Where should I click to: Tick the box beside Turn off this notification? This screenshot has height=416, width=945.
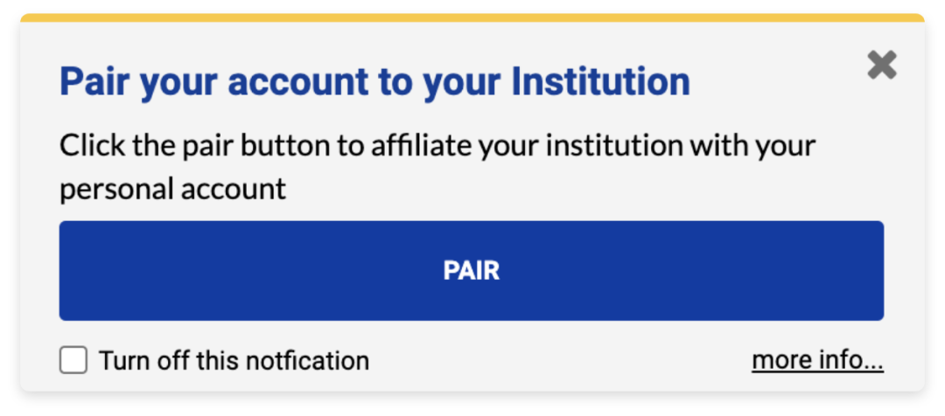point(73,360)
